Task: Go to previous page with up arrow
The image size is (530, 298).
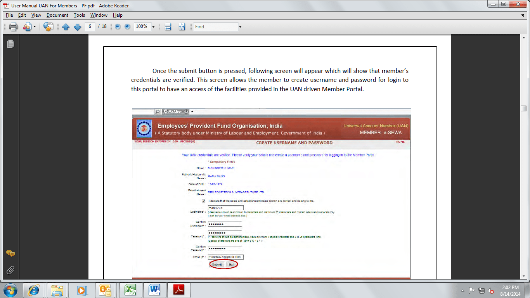Action: 66,27
